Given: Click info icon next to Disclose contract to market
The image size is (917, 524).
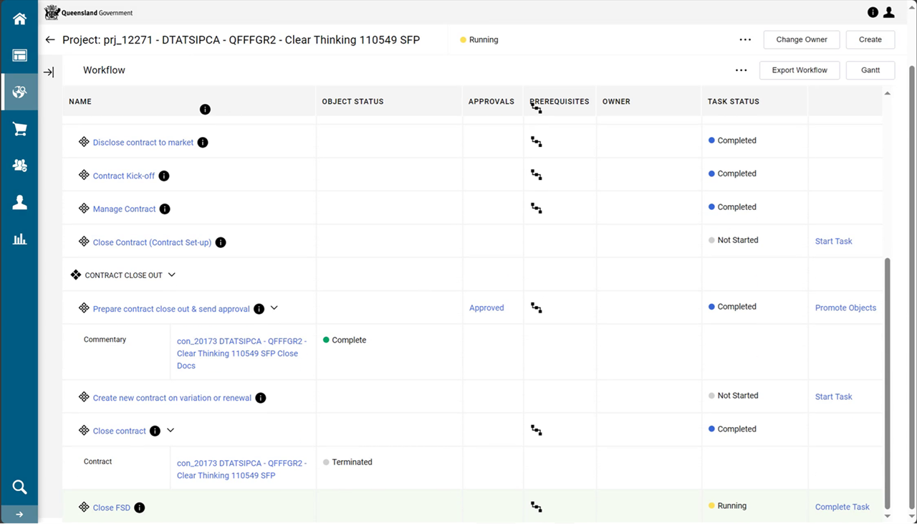Looking at the screenshot, I should (203, 143).
